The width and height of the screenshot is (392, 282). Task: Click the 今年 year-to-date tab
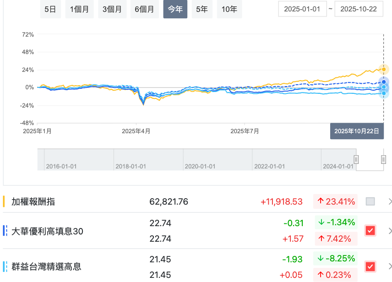[175, 10]
